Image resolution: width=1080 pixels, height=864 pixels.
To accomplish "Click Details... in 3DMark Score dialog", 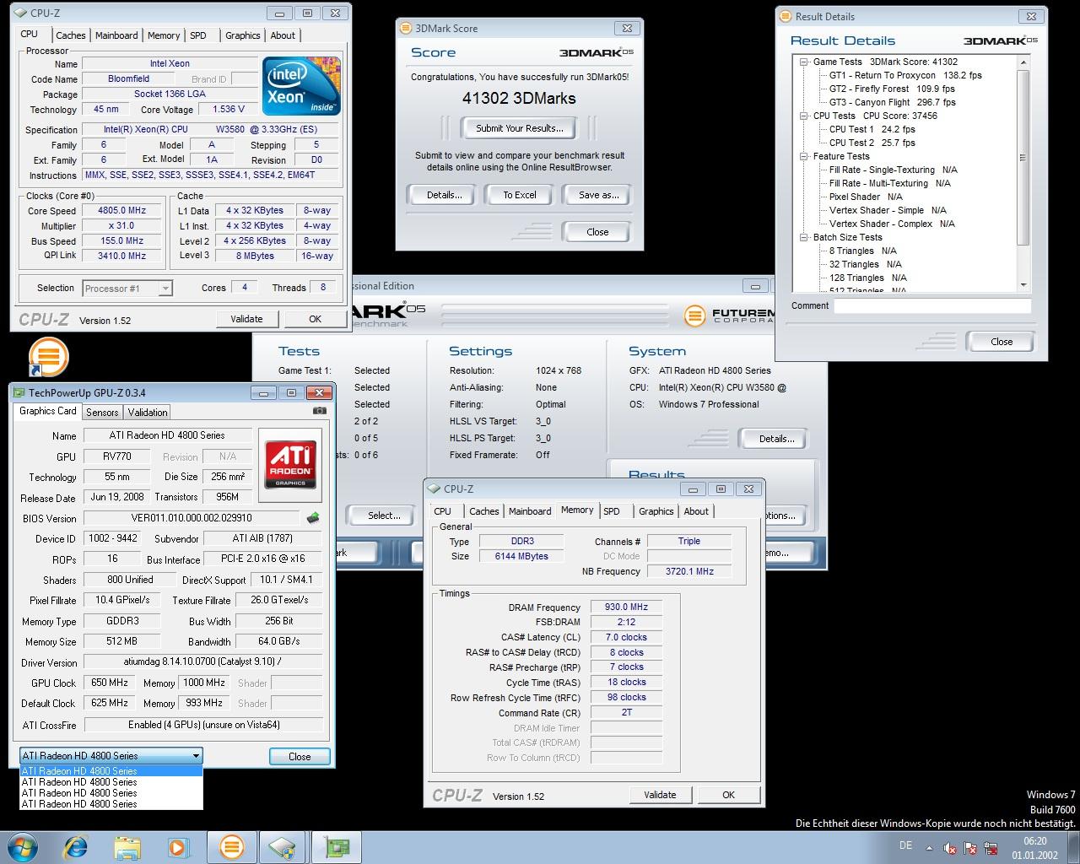I will [x=444, y=195].
